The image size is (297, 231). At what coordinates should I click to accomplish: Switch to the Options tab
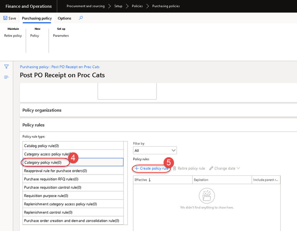click(64, 18)
